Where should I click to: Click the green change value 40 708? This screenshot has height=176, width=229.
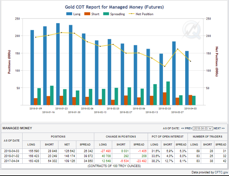106,156
